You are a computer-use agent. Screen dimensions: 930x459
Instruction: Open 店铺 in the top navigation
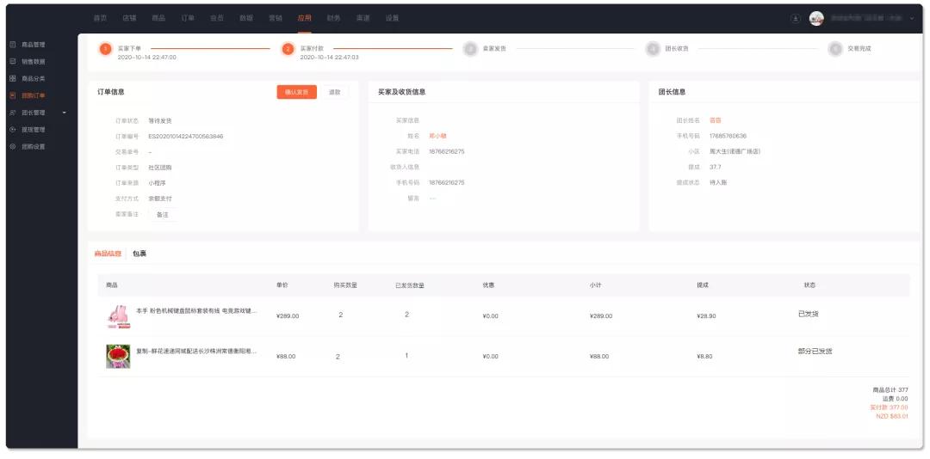[x=129, y=18]
